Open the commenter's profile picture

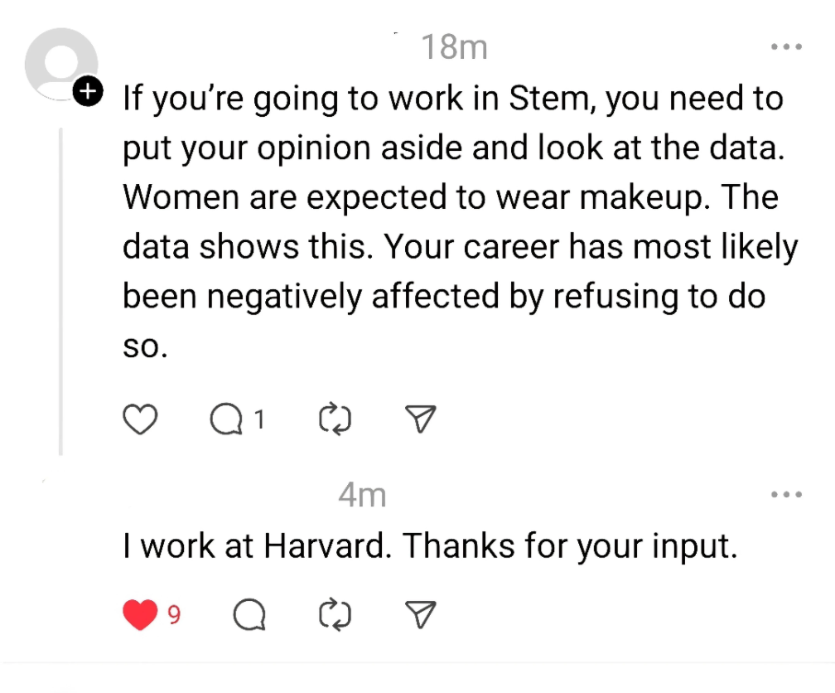(x=62, y=62)
